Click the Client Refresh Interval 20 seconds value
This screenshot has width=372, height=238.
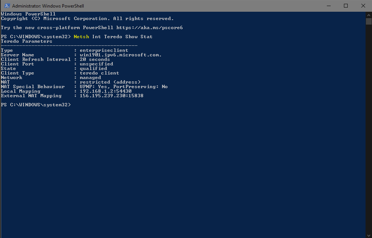(x=95, y=59)
